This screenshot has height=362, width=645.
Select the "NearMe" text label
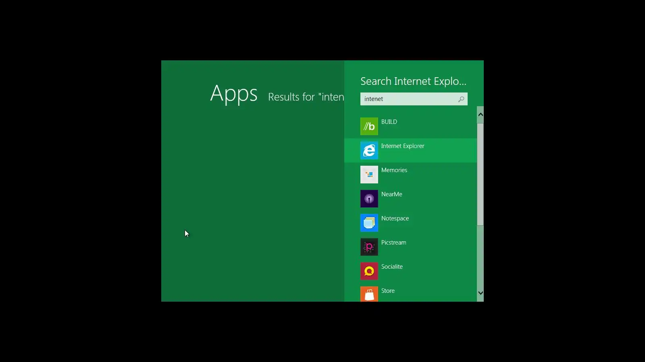point(392,194)
